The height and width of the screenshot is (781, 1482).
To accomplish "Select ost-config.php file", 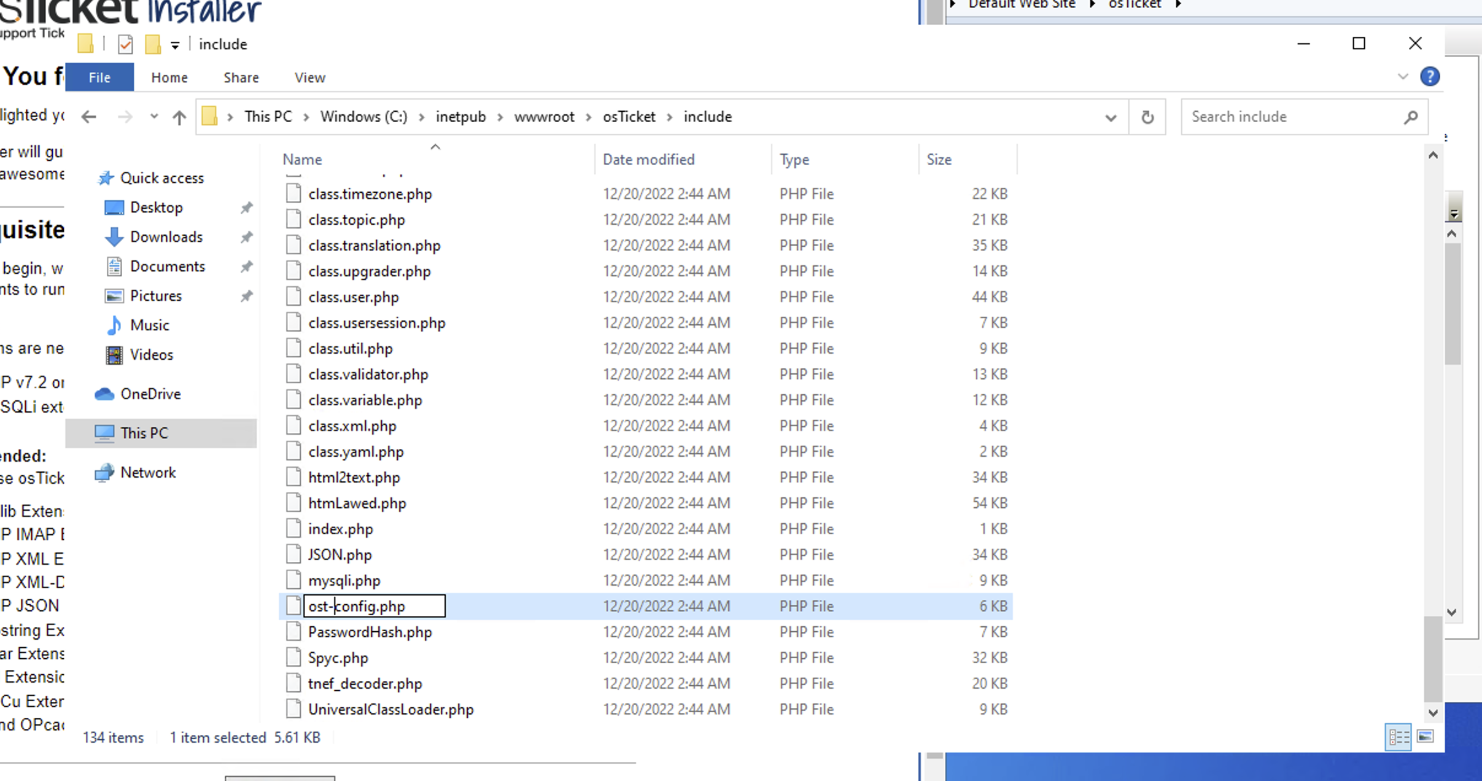I will (357, 605).
